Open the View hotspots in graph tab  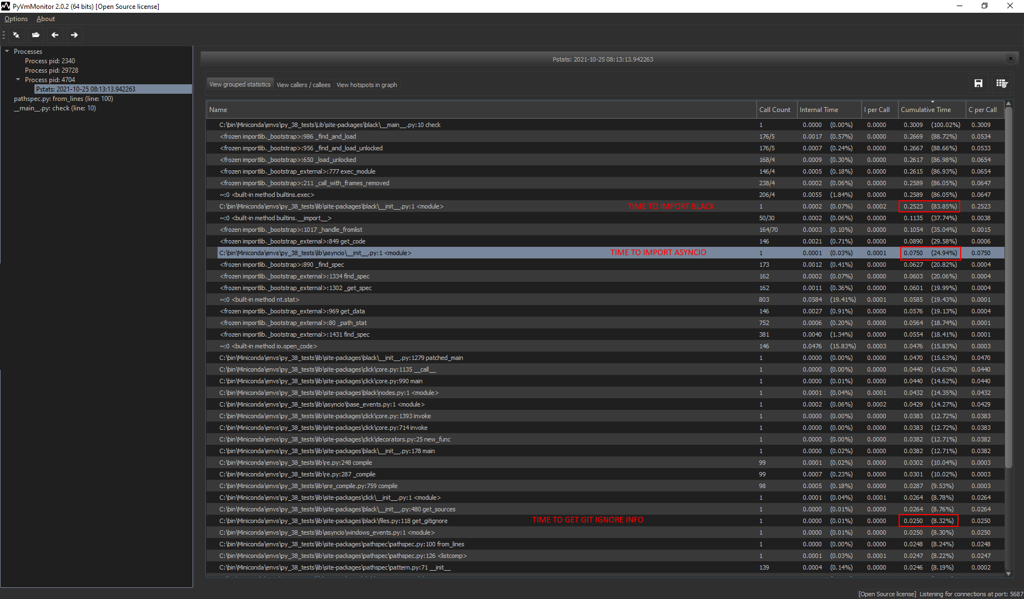tap(366, 84)
